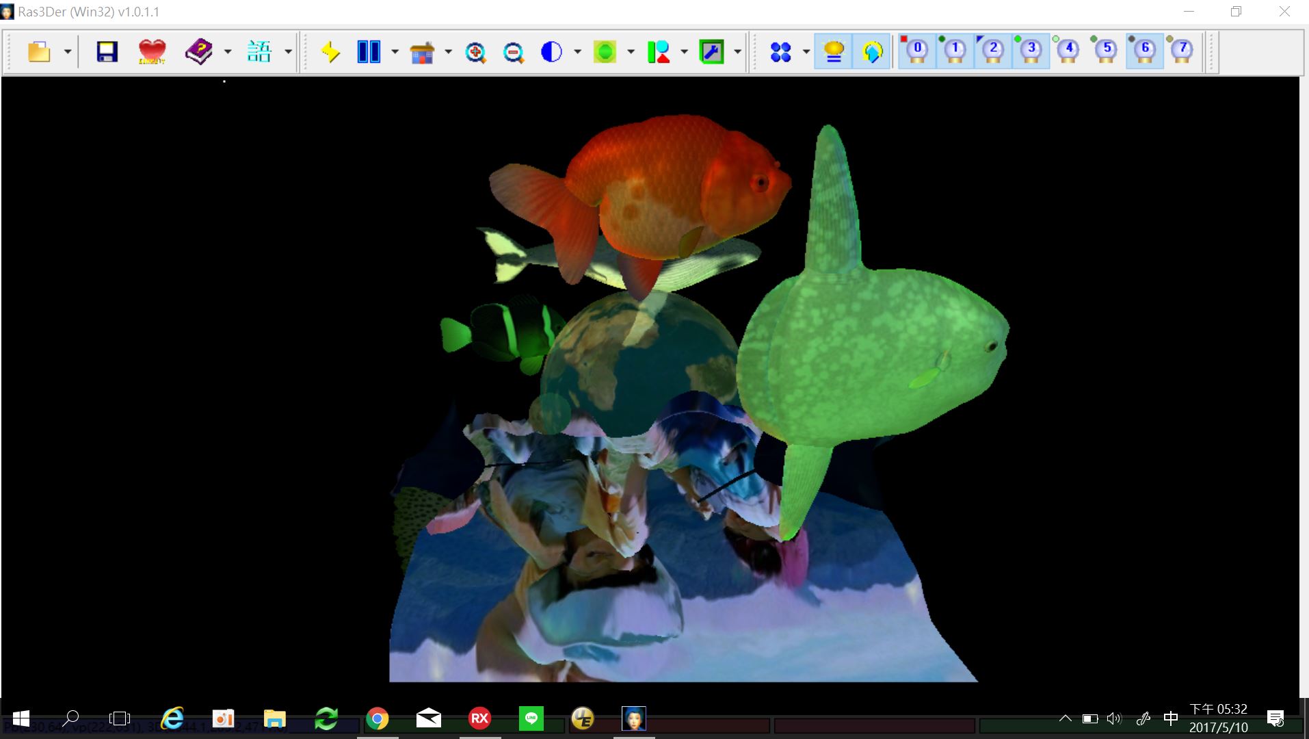
Task: Open the Mail app on taskbar
Action: [x=429, y=718]
